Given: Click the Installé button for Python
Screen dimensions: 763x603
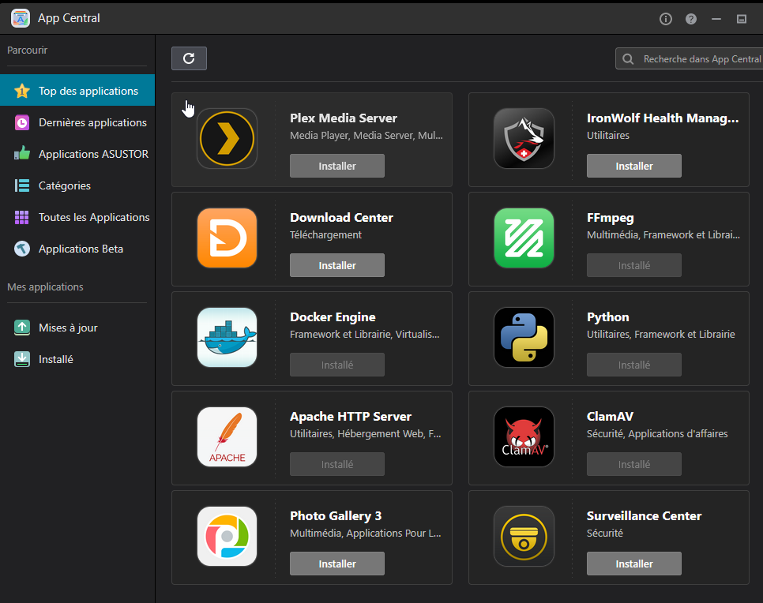Looking at the screenshot, I should [634, 365].
